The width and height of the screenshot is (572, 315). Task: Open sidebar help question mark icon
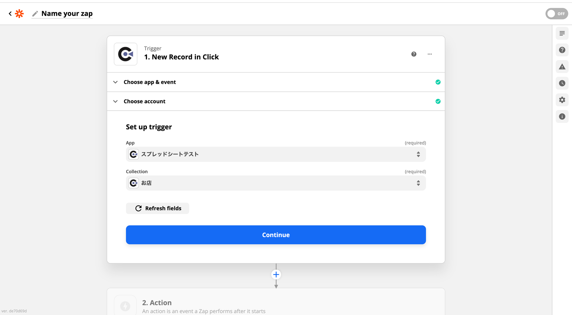[562, 50]
